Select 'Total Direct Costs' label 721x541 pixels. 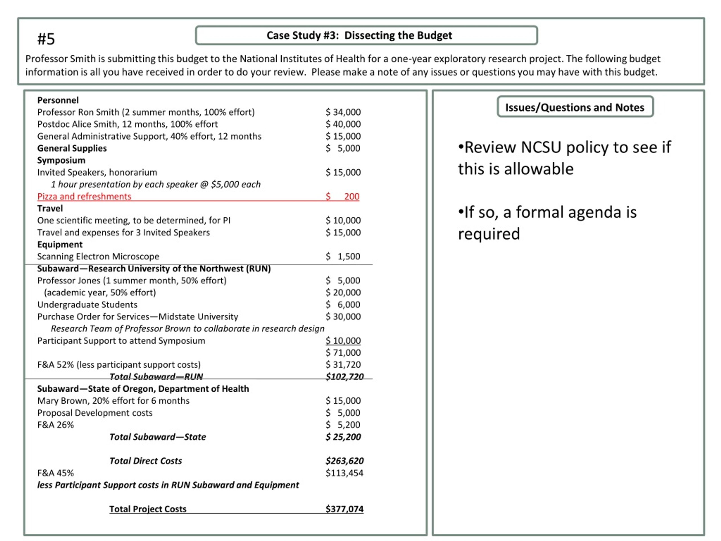pos(145,461)
